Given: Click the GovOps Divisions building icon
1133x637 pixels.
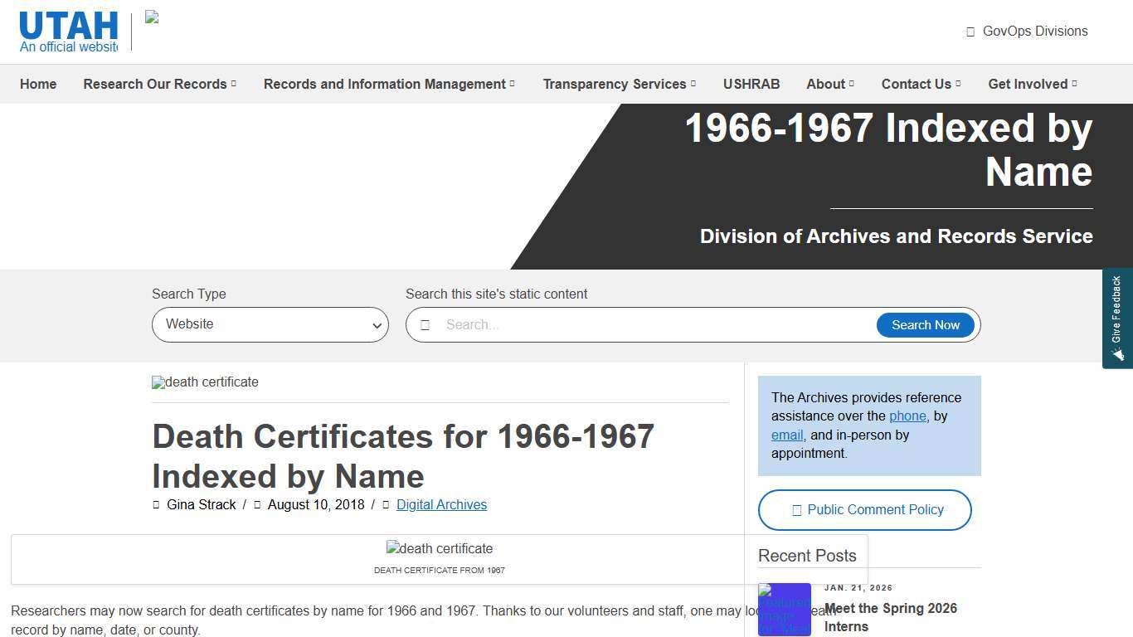Looking at the screenshot, I should coord(970,31).
